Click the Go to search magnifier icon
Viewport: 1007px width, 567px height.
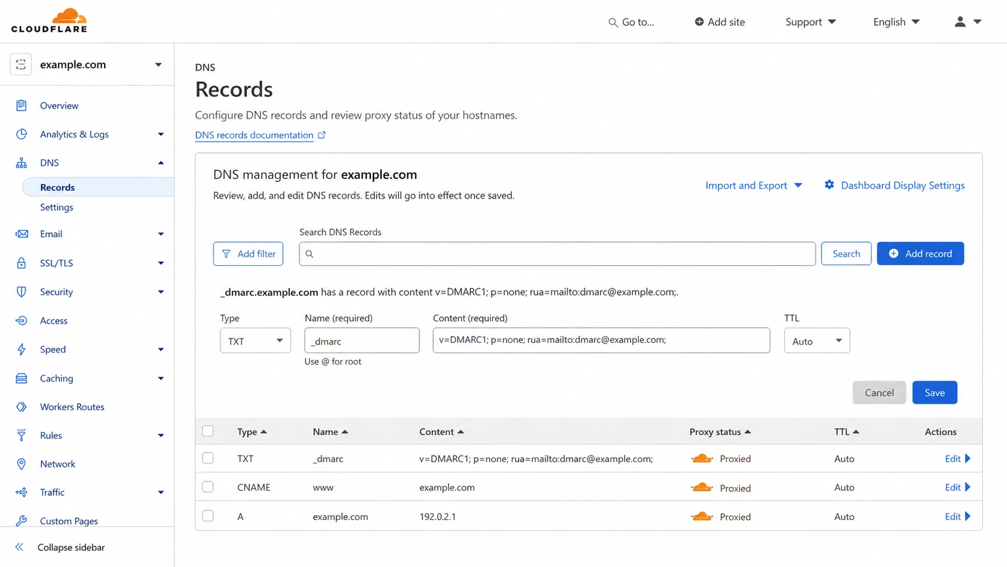point(613,22)
